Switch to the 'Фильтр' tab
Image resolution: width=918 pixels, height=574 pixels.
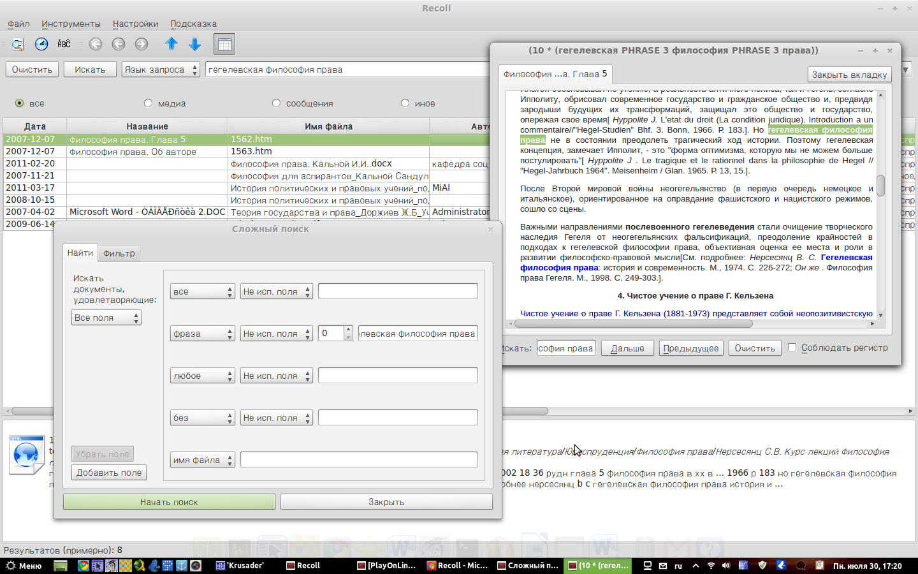point(119,253)
